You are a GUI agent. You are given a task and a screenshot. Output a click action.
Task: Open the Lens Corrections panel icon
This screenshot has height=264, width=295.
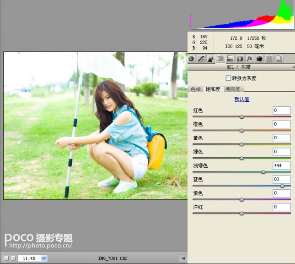tap(240, 59)
